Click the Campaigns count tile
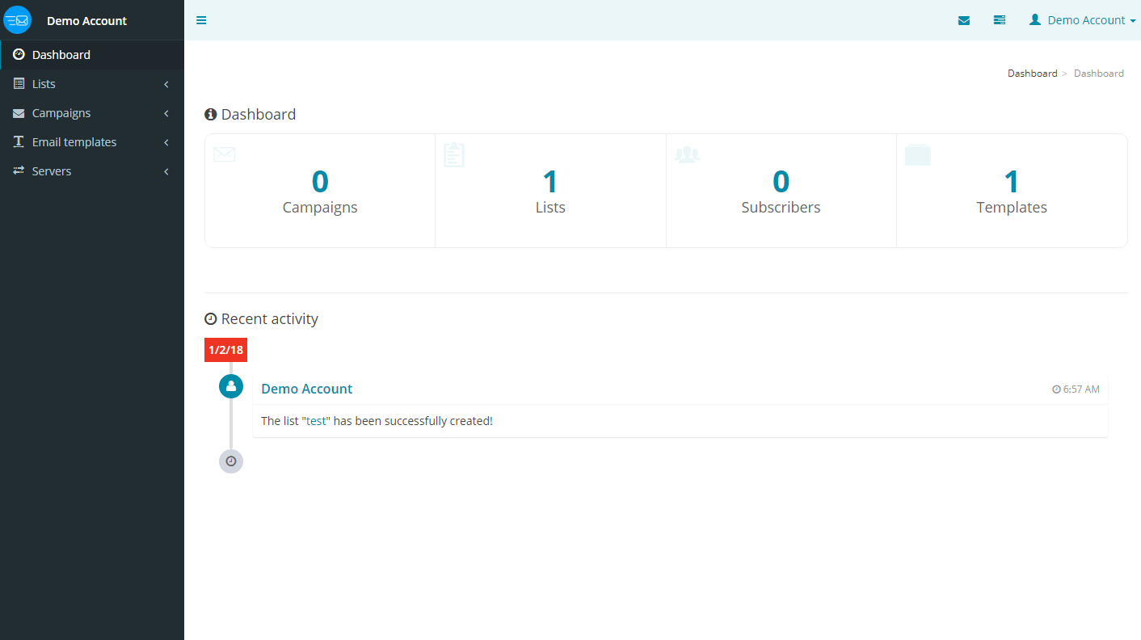 click(x=320, y=192)
